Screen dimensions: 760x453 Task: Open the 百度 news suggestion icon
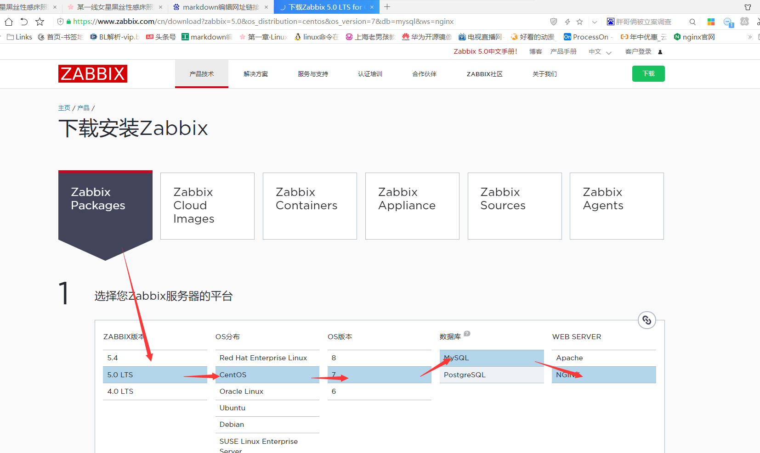click(x=610, y=21)
